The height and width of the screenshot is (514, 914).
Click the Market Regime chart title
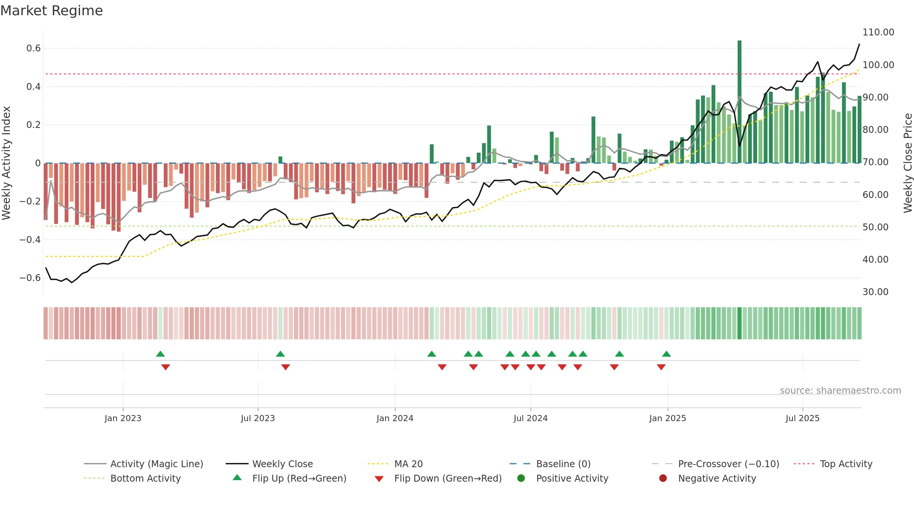coord(51,11)
